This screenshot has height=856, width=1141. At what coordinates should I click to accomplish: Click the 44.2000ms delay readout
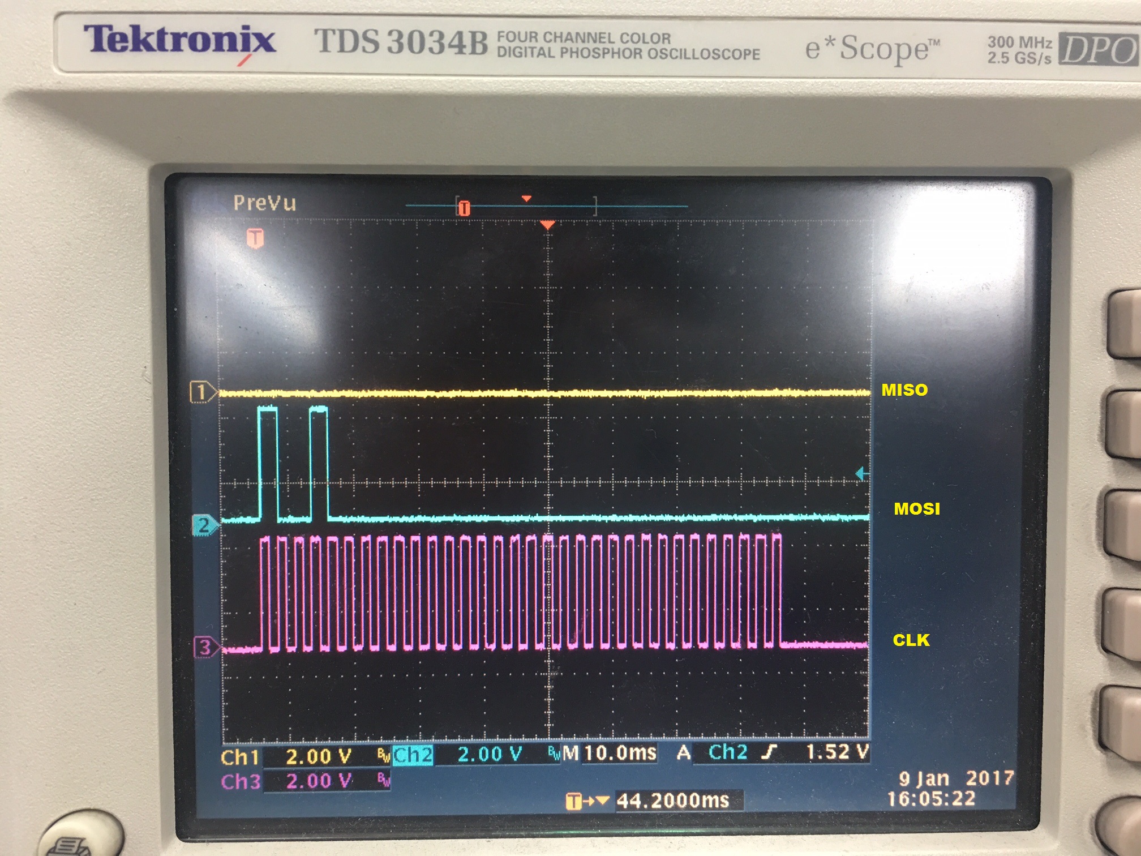coord(672,801)
